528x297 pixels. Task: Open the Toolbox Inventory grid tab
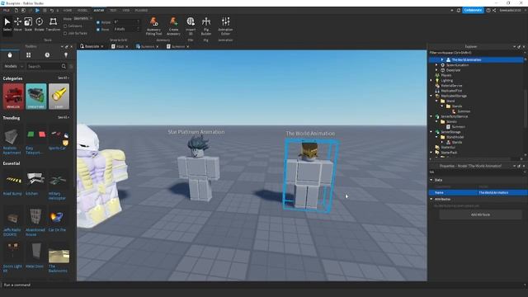pos(28,55)
